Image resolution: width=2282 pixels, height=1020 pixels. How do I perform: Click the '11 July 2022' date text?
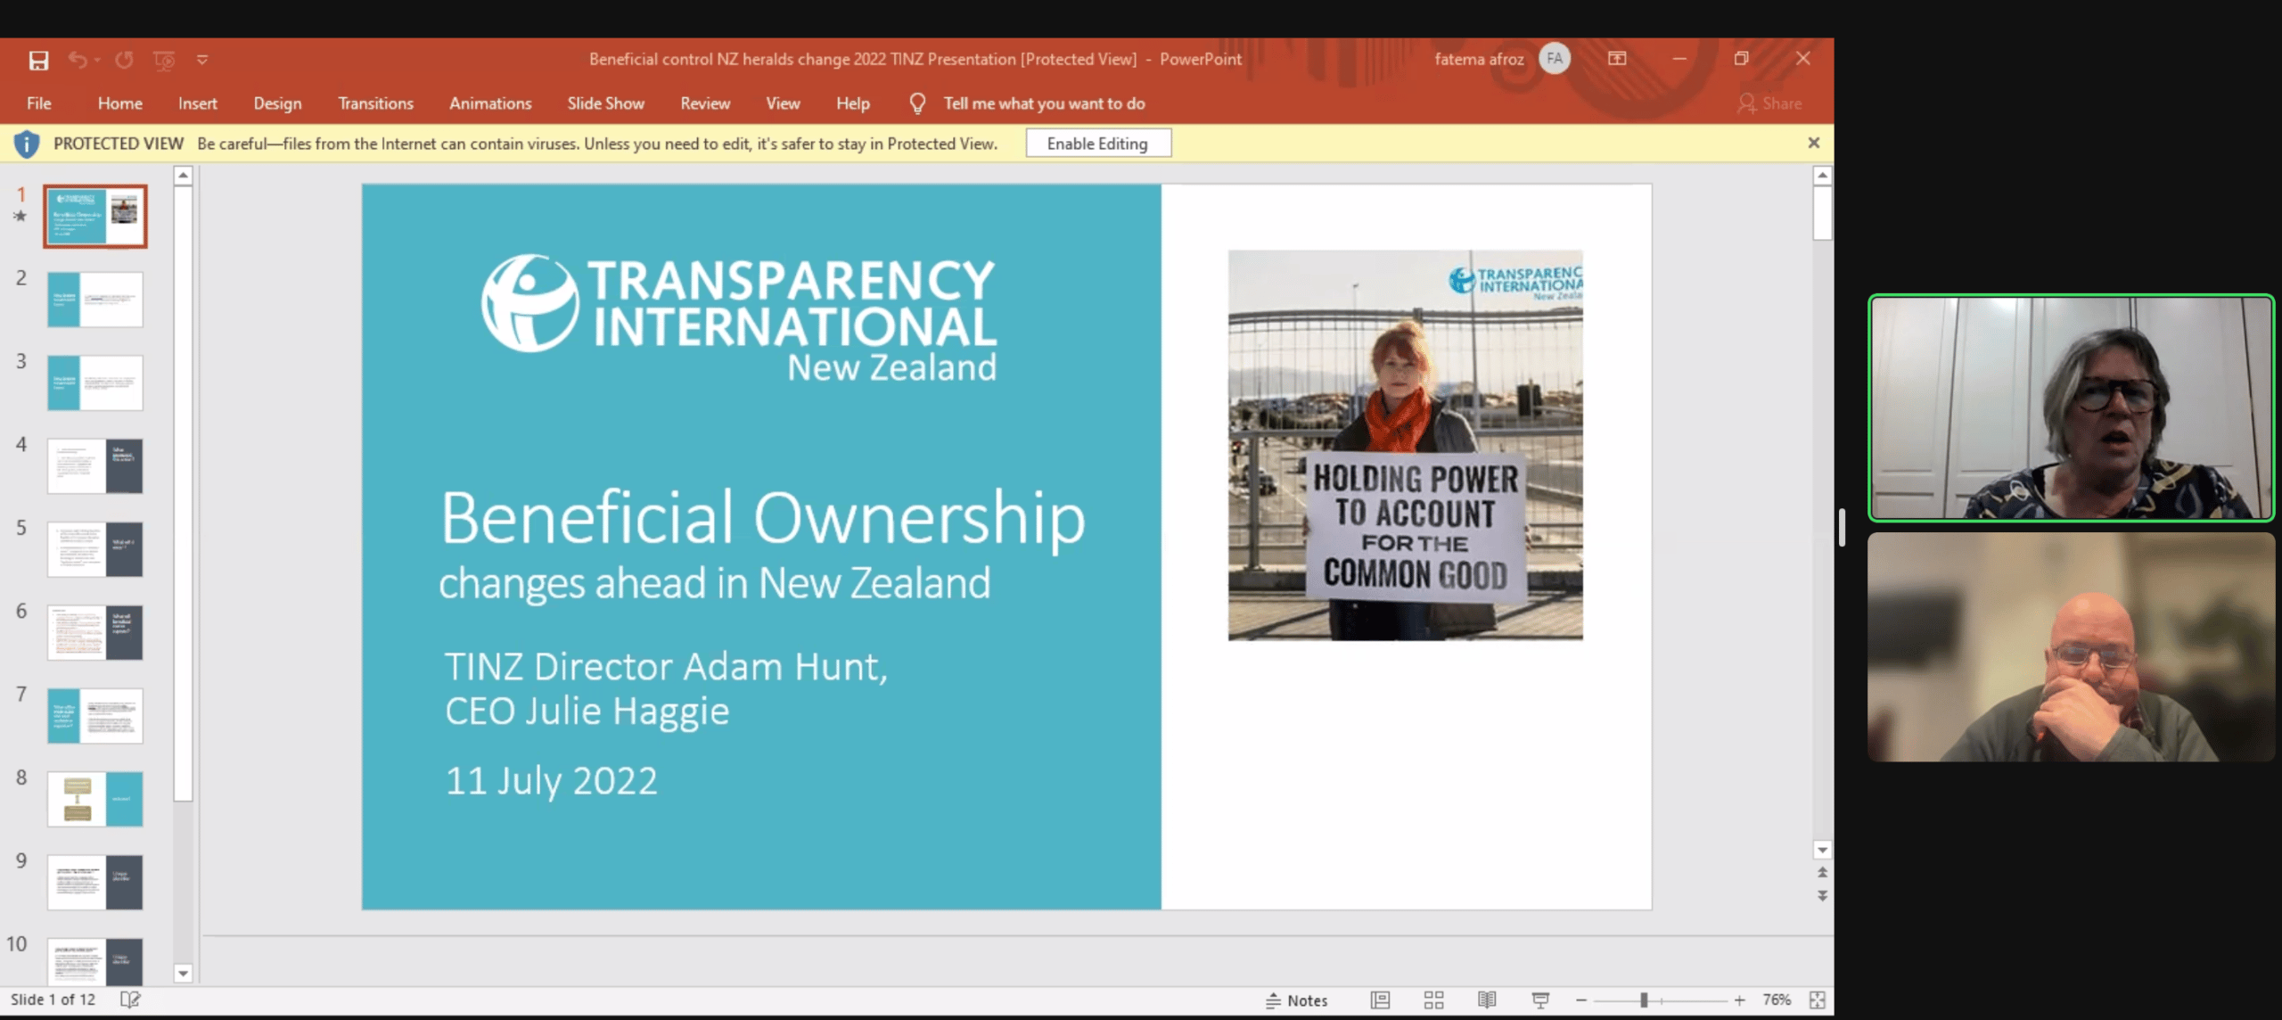[x=551, y=781]
